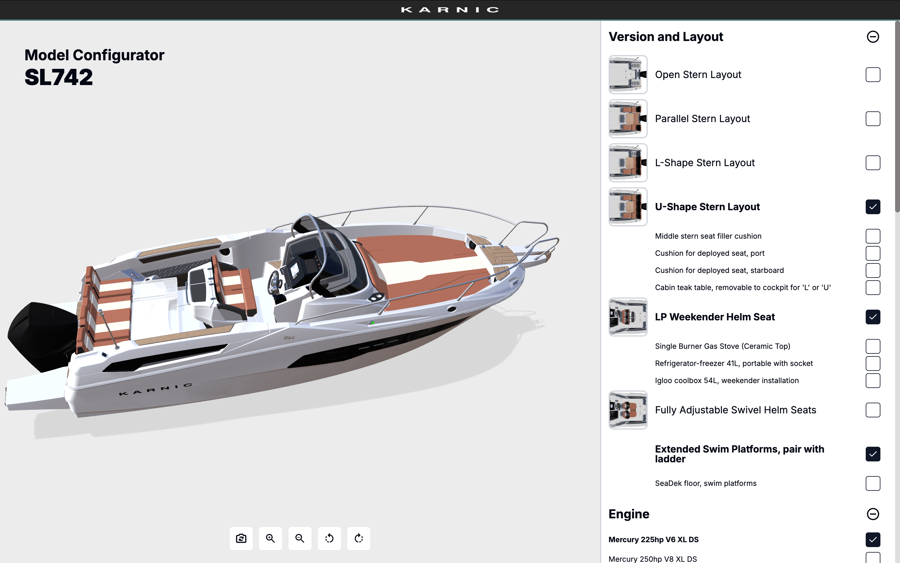Check Cushion for deployed seat, starboard

click(873, 270)
